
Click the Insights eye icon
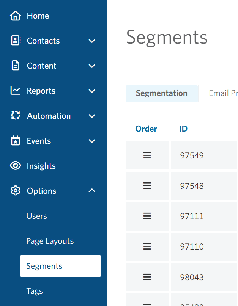[x=16, y=166]
